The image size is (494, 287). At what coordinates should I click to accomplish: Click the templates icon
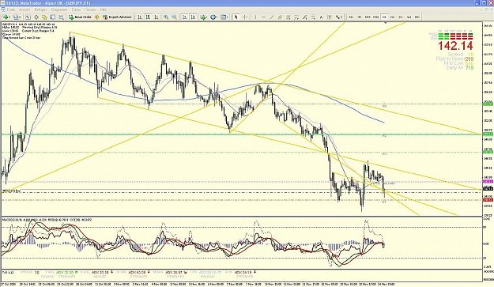(x=224, y=17)
